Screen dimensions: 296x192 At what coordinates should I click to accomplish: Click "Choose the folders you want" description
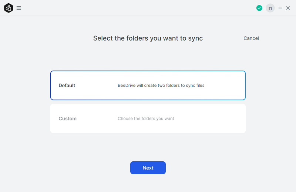(x=146, y=119)
